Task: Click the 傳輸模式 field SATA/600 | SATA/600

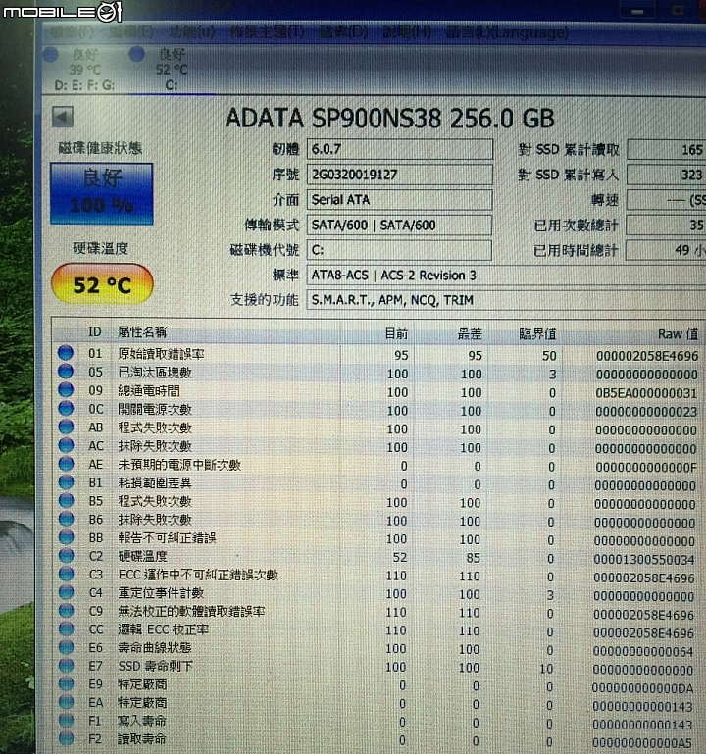Action: click(x=400, y=225)
